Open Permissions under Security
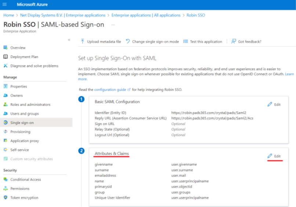Screen dimensions: 296x207 pyautogui.click(x=20, y=189)
